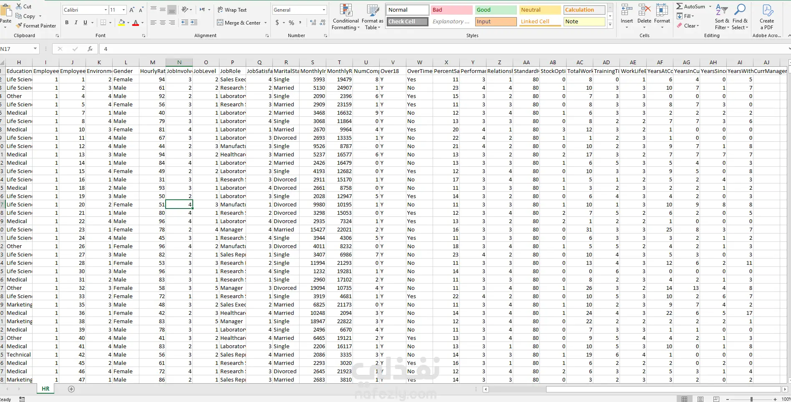Open Font group dialog launcher
The width and height of the screenshot is (791, 402).
[144, 36]
